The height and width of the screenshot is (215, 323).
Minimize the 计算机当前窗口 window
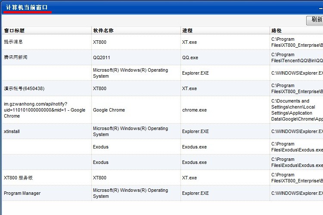point(321,9)
